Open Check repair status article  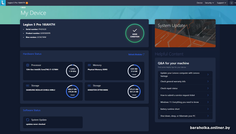(185, 88)
